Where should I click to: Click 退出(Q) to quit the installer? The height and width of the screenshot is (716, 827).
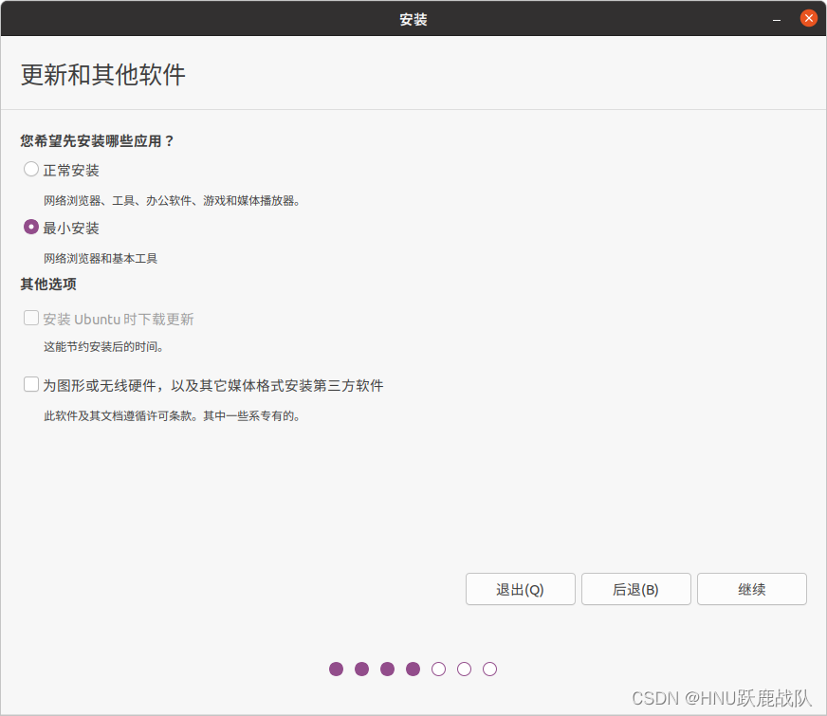coord(520,589)
